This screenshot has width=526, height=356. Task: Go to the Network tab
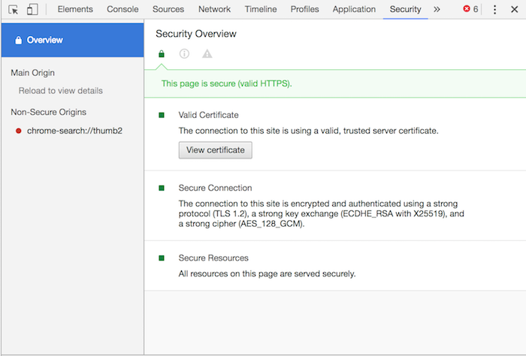(214, 10)
